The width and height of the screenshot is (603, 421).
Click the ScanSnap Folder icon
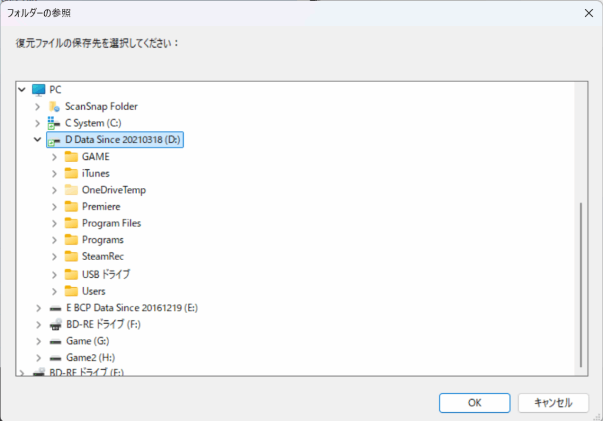pyautogui.click(x=55, y=107)
